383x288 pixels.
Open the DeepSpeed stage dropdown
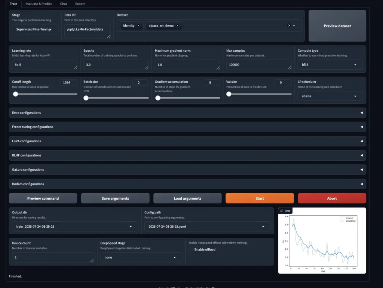coord(141,258)
